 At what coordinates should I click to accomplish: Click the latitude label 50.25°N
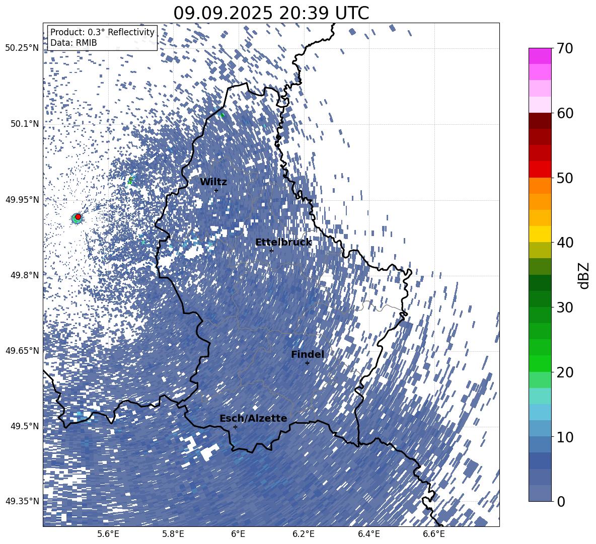[x=22, y=48]
